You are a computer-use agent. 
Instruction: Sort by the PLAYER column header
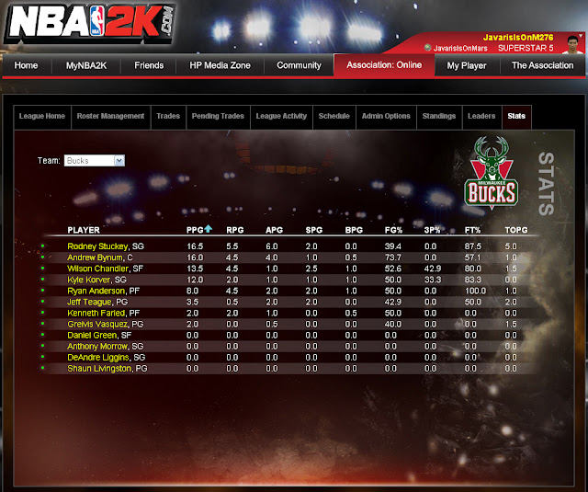pos(84,230)
